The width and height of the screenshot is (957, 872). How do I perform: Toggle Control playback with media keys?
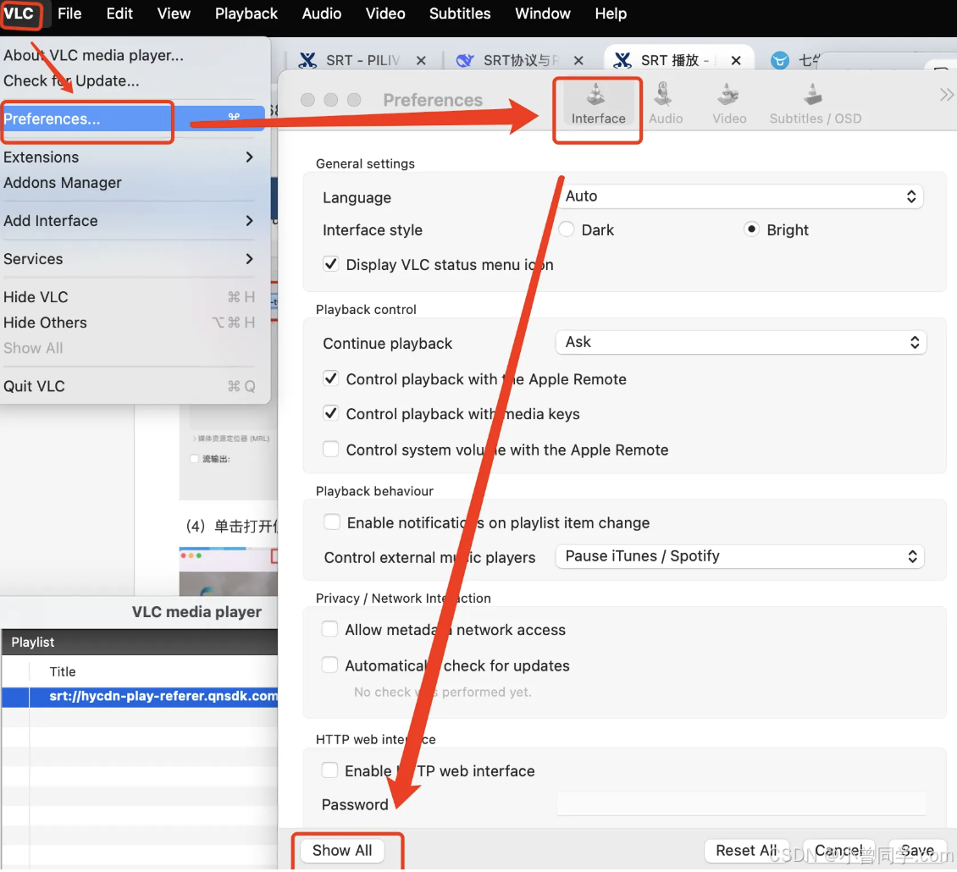coord(331,414)
